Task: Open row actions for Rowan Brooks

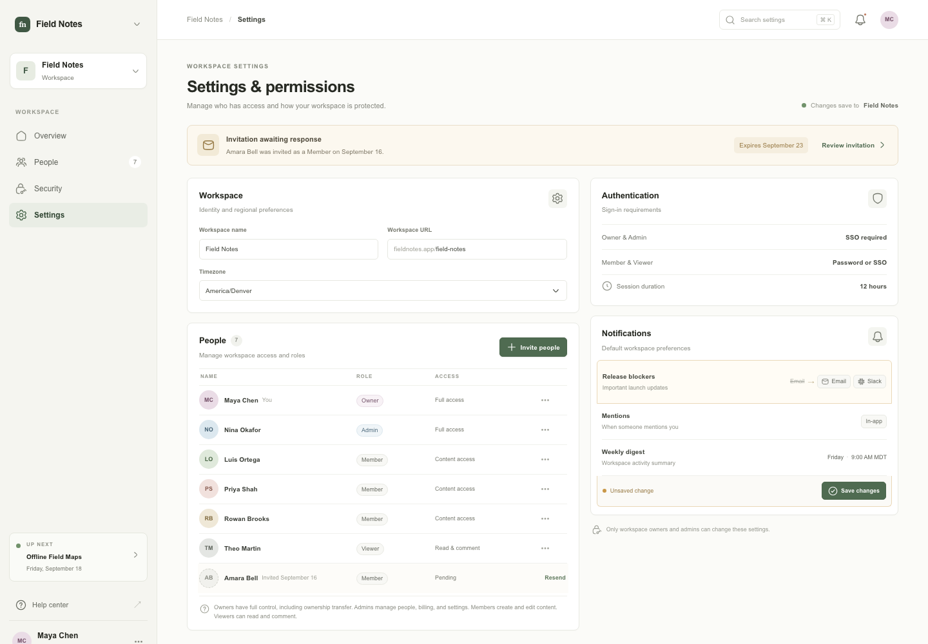Action: pyautogui.click(x=545, y=519)
